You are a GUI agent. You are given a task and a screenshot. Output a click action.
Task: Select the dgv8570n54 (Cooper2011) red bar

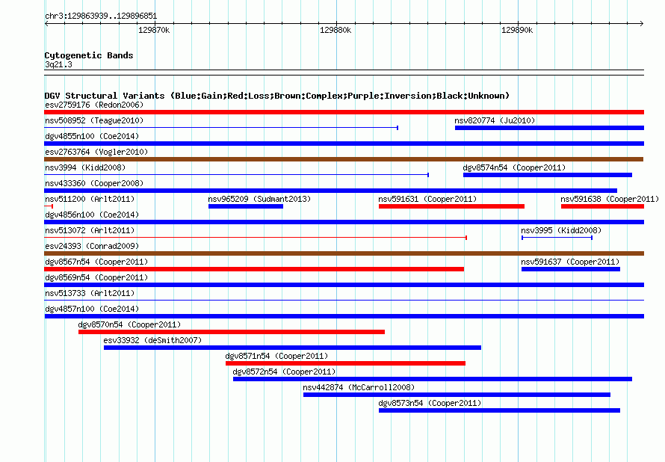click(232, 332)
